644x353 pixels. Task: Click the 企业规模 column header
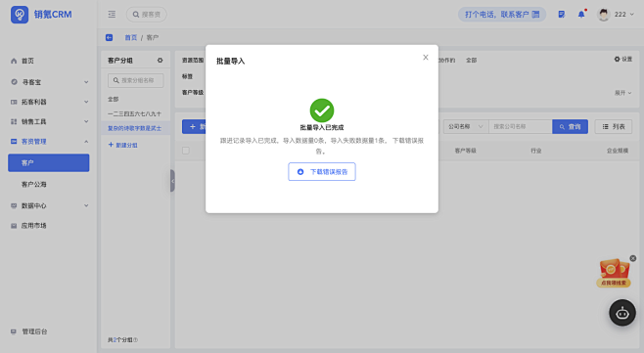coord(618,151)
